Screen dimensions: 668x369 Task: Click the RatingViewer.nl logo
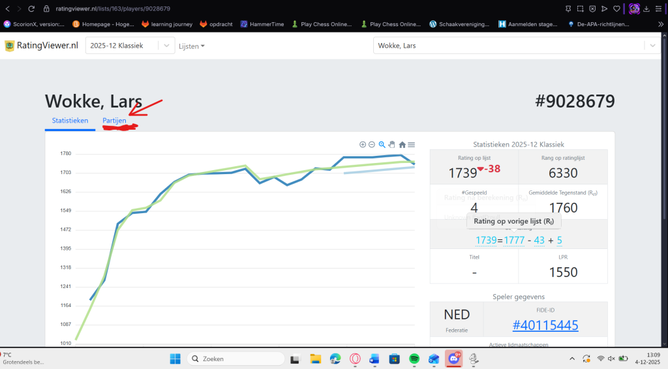click(x=42, y=46)
